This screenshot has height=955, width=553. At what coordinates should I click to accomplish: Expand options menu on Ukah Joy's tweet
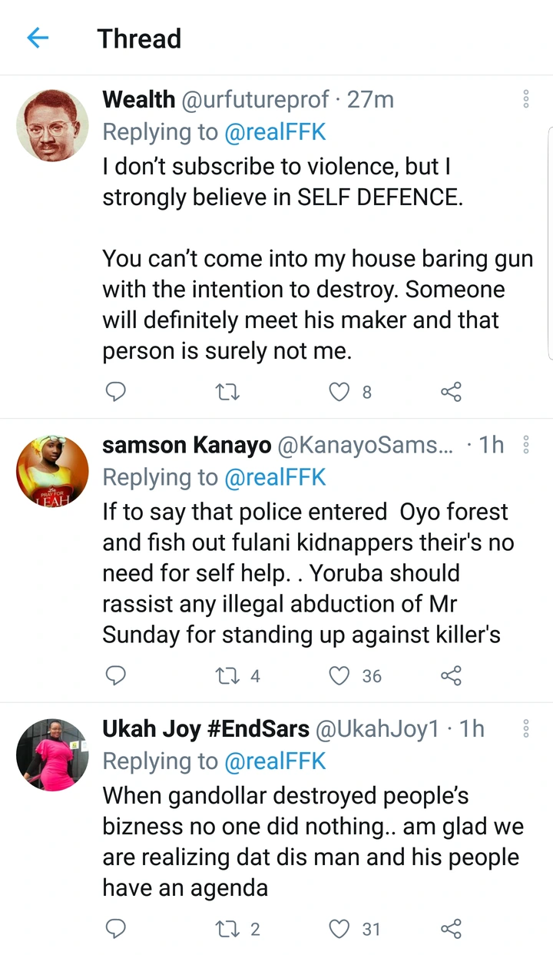[x=526, y=728]
